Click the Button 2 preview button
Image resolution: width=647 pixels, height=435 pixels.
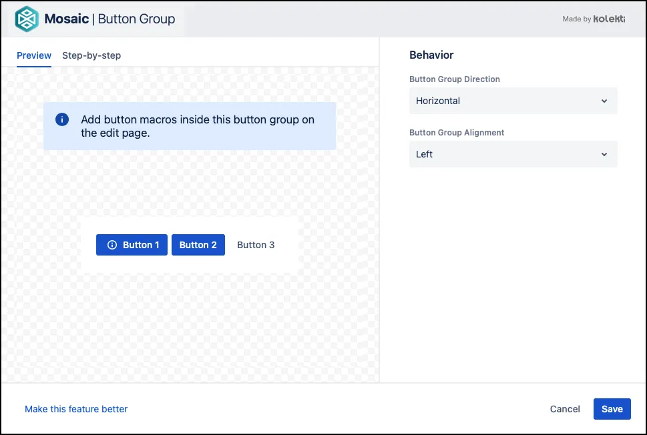pyautogui.click(x=198, y=245)
